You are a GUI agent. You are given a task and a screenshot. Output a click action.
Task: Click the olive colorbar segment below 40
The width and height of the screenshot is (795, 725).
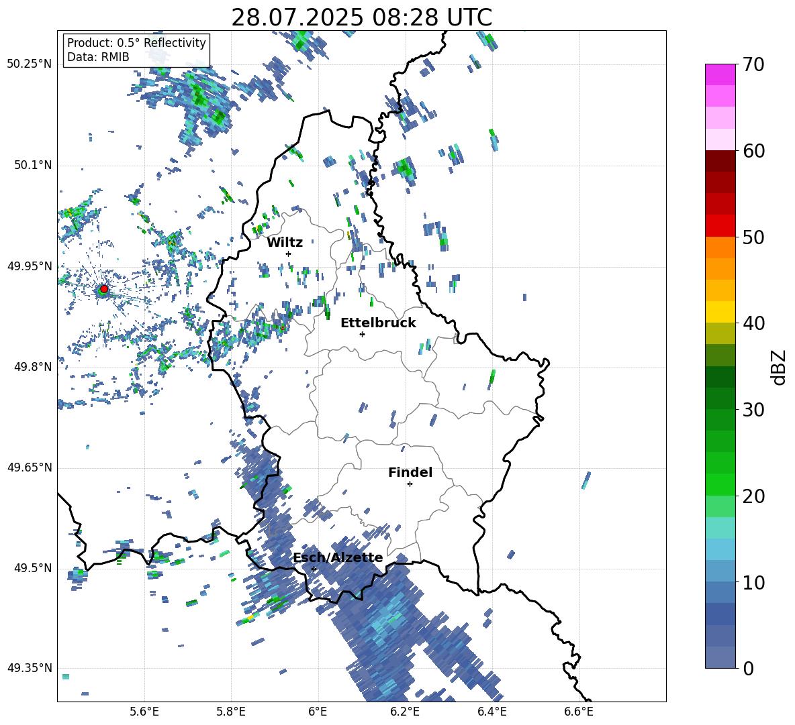click(x=720, y=333)
